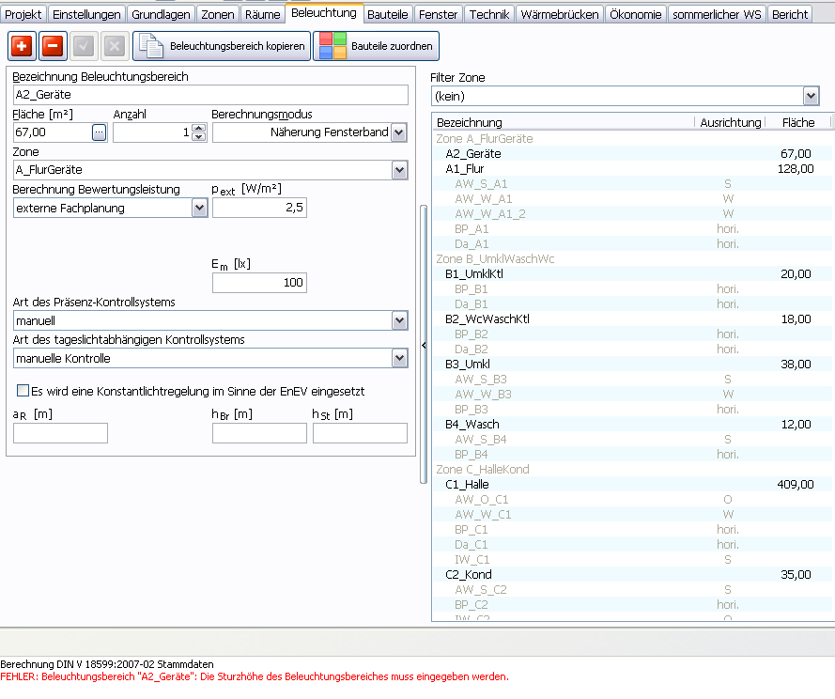
Task: Click component row AW_W_A1_2
Action: click(632, 214)
